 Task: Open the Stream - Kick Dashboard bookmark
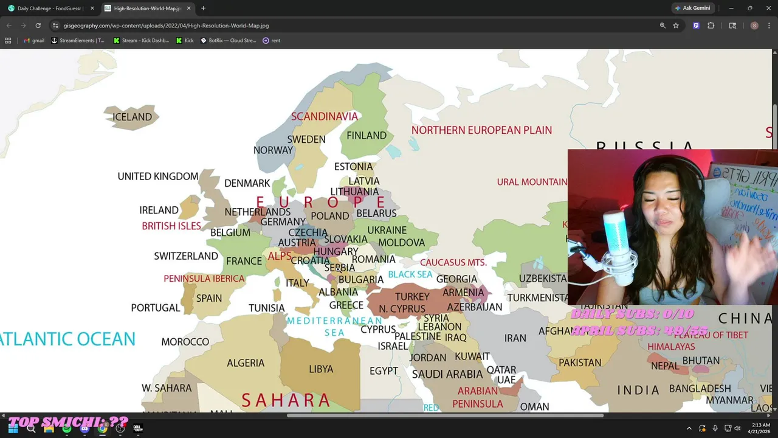(x=141, y=40)
